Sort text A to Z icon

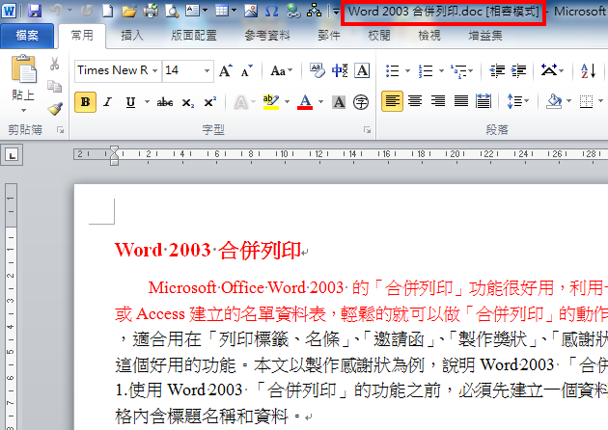click(x=588, y=71)
